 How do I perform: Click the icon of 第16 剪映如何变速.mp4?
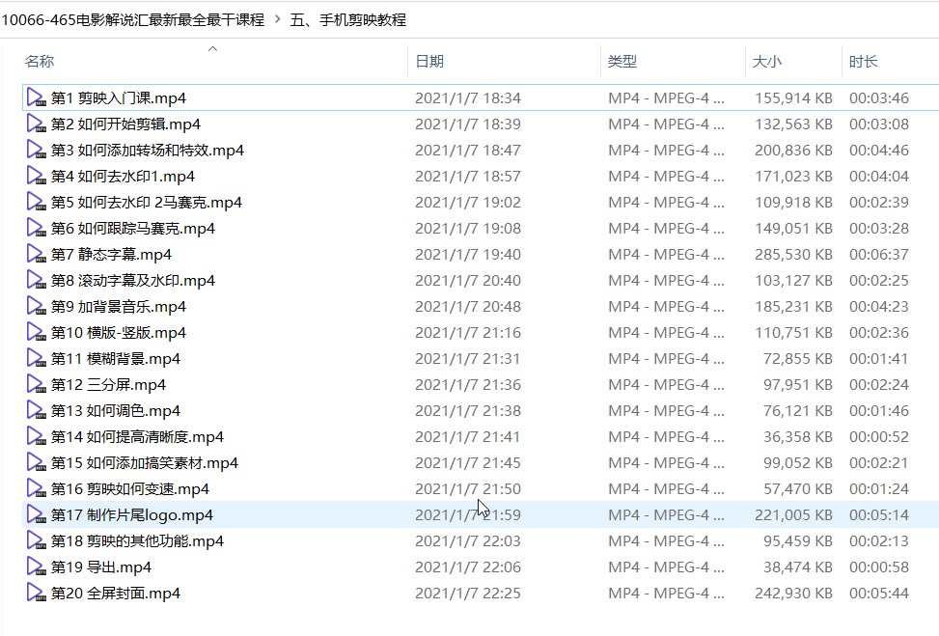tap(36, 488)
